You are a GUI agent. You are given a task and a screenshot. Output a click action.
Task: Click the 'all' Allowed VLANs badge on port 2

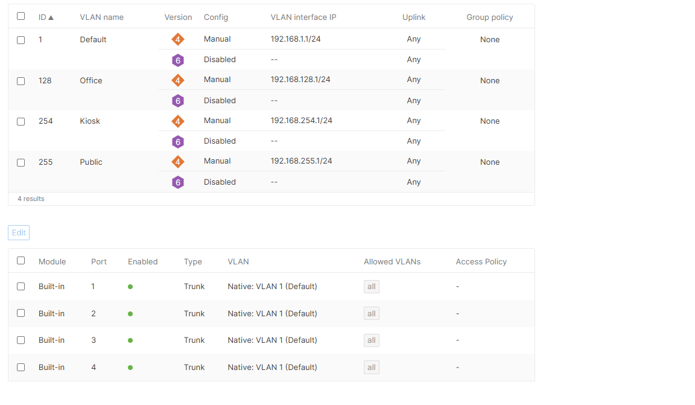[x=371, y=313]
